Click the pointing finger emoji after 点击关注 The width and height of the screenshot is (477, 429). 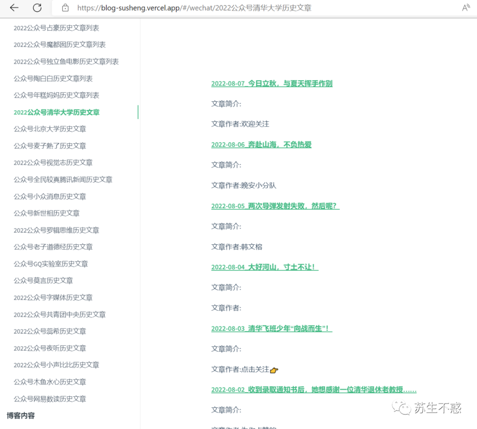tap(274, 370)
